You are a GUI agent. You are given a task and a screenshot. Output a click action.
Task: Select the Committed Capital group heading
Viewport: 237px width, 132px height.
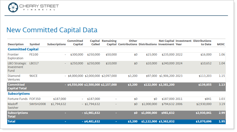23,49
